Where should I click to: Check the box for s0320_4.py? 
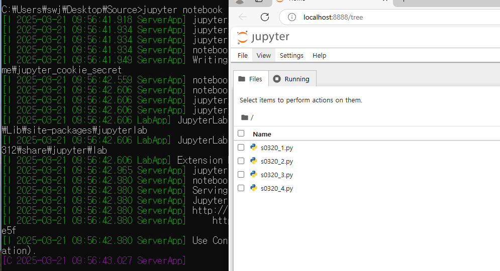click(x=241, y=188)
